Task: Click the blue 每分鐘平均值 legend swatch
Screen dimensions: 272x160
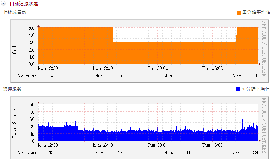Action: 238,89
